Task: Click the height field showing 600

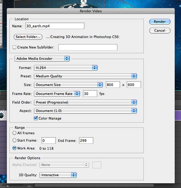Action: click(134, 85)
